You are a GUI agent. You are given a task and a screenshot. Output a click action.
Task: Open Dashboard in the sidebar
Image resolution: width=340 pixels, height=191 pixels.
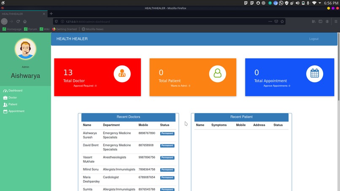click(15, 90)
